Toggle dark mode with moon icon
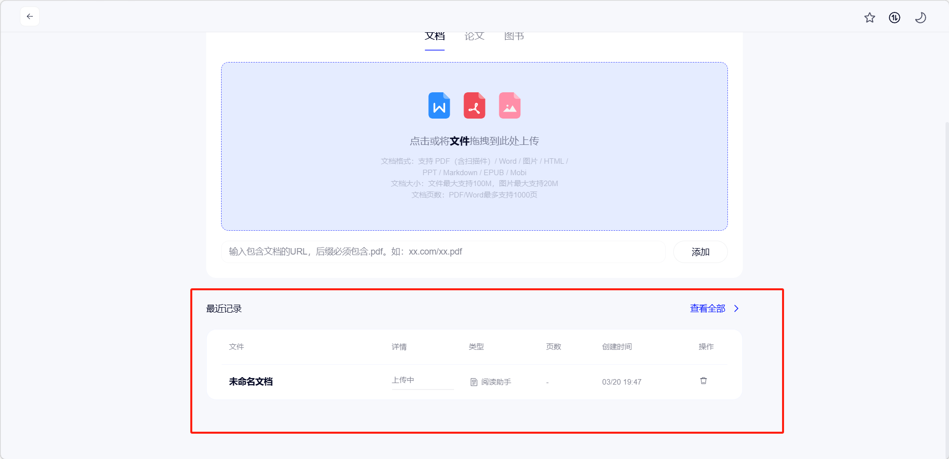This screenshot has height=459, width=949. tap(920, 18)
